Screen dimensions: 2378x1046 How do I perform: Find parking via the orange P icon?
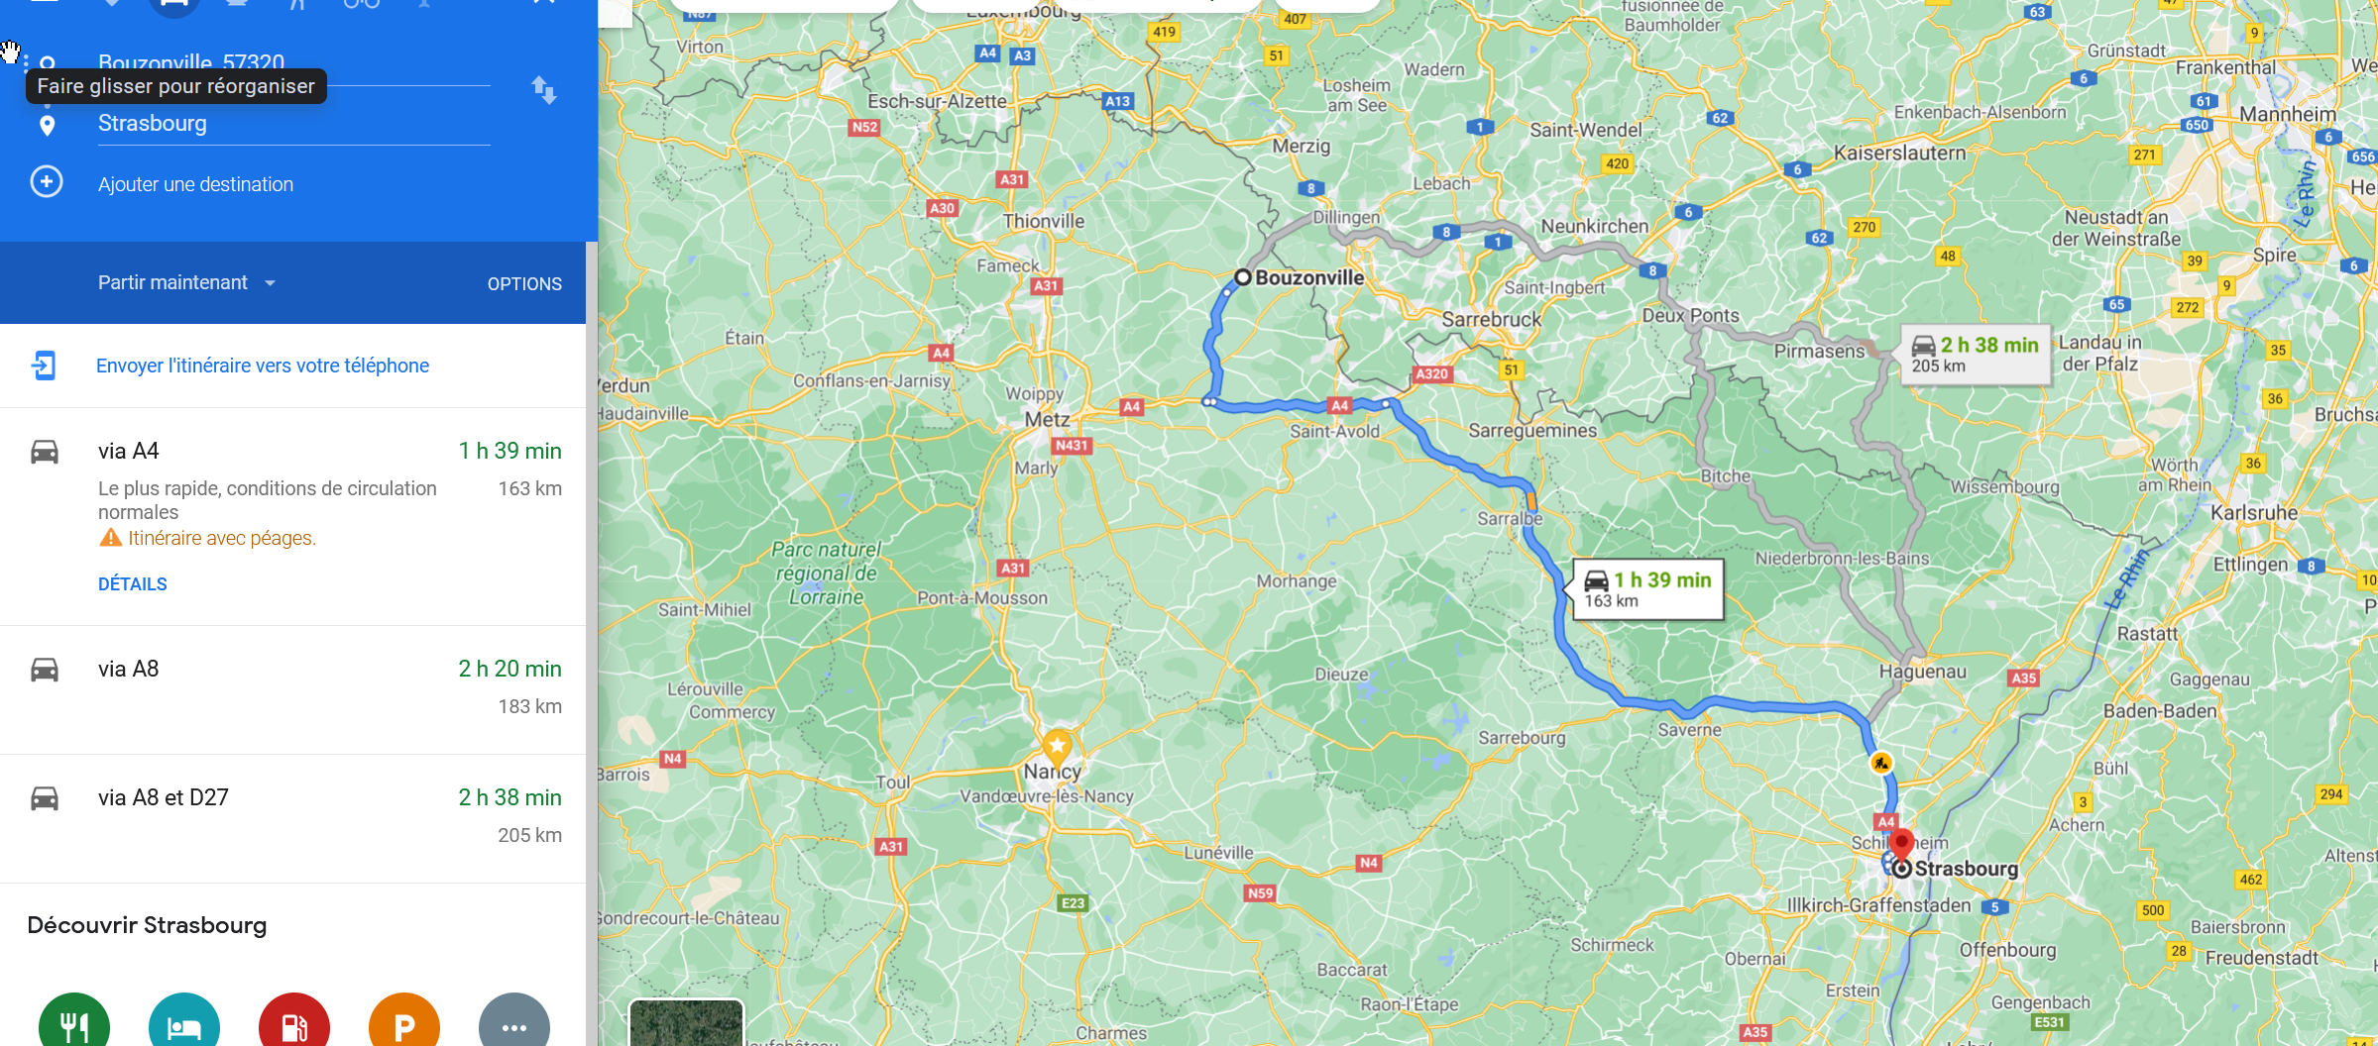click(404, 1023)
